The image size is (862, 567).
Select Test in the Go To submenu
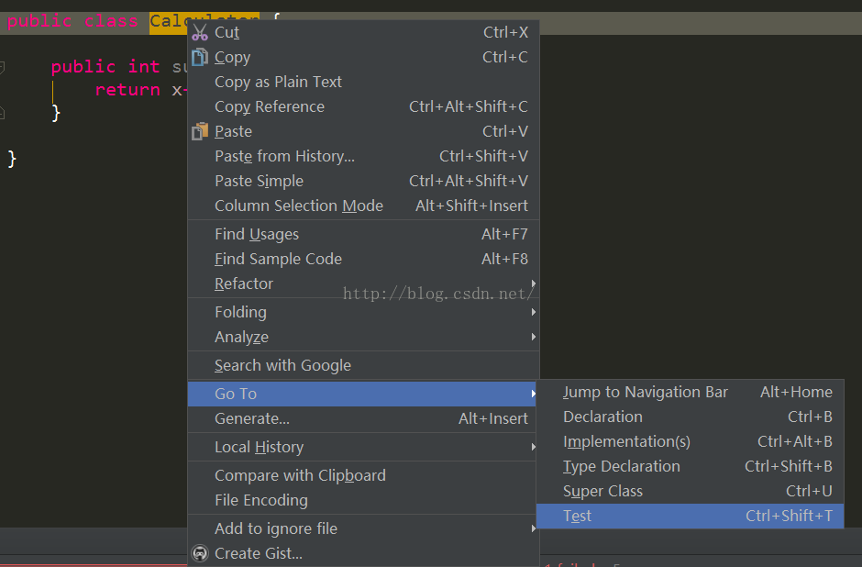click(x=578, y=516)
